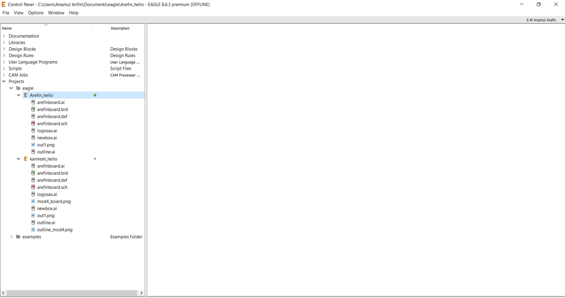The width and height of the screenshot is (565, 298).
Task: Expand the CAM Jobs node
Action: coord(4,75)
